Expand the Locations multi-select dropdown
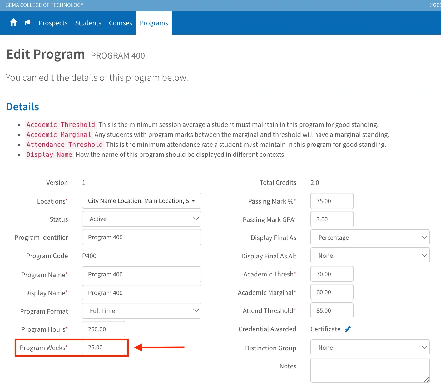The image size is (441, 389). (141, 201)
